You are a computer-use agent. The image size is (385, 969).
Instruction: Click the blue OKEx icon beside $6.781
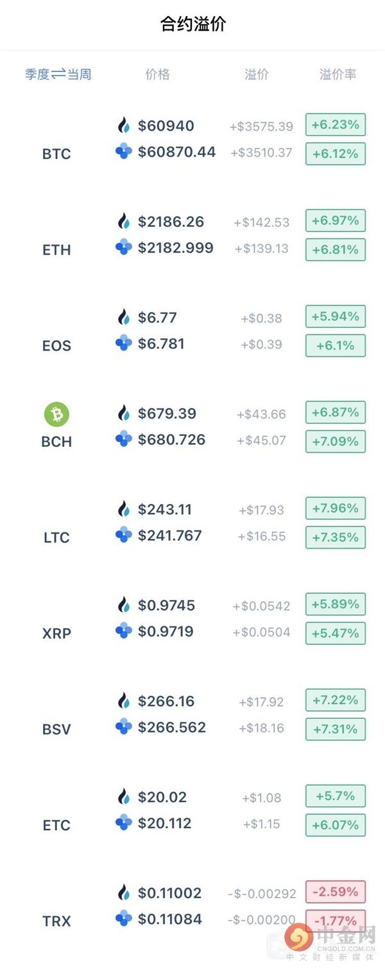(x=124, y=344)
